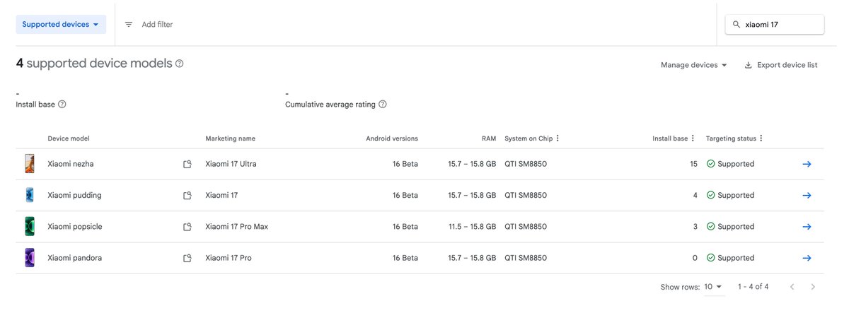Click the Add filter button

tap(157, 24)
